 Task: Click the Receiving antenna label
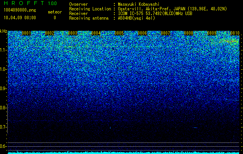pyautogui.click(x=89, y=18)
